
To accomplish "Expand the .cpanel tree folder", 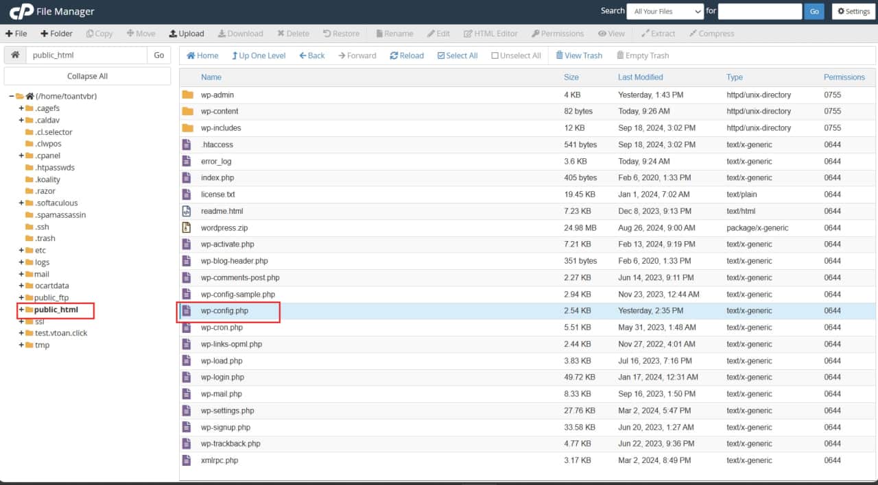I will coord(21,156).
